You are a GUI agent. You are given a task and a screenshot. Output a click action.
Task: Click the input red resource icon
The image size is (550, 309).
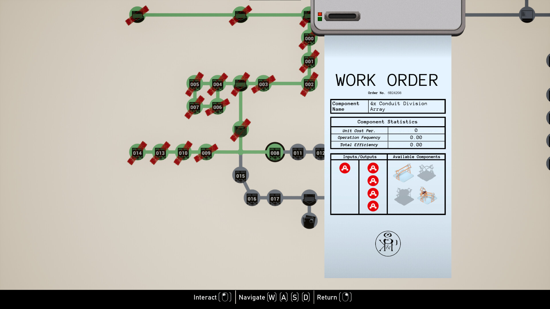345,168
